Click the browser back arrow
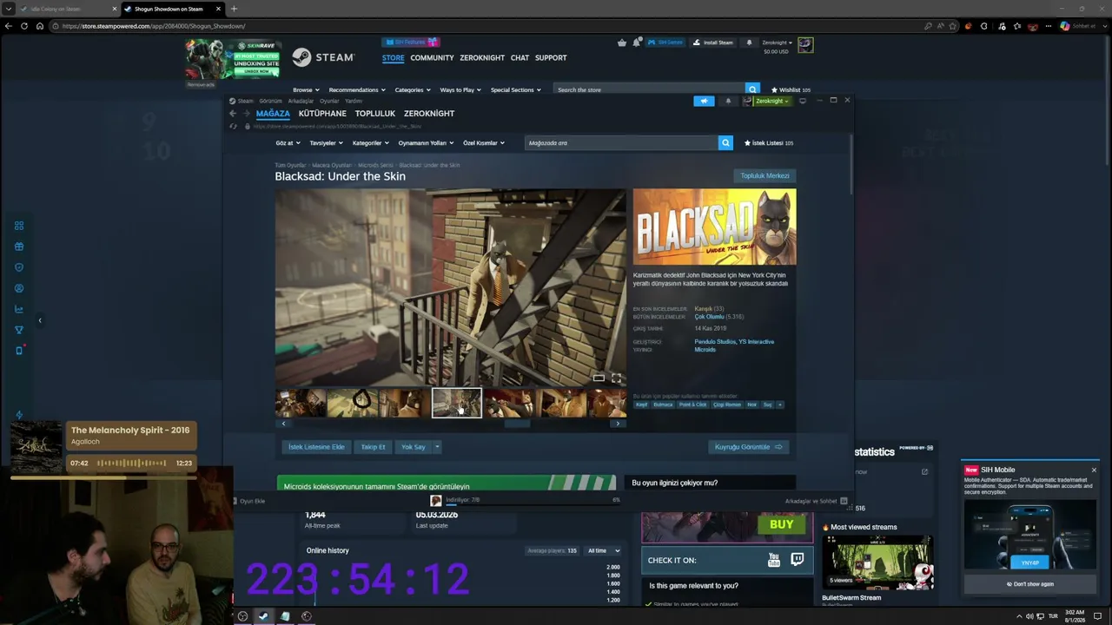 click(x=9, y=26)
